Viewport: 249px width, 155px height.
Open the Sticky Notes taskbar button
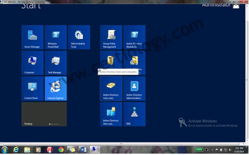(72, 149)
